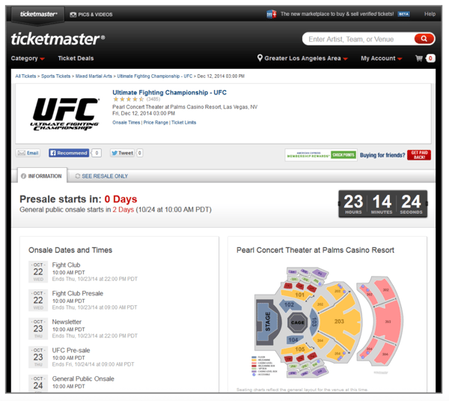Share the event via Tweet button
Screen dimensions: 449x401
[122, 153]
